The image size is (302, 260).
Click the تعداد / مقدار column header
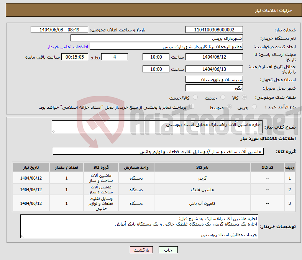66,167
